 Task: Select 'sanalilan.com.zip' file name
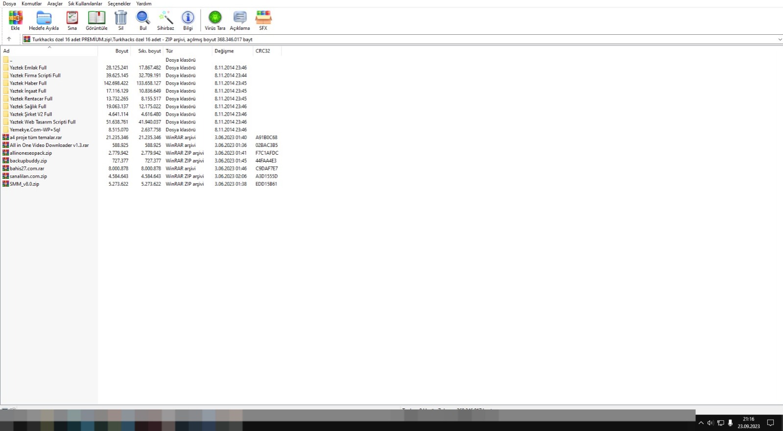pyautogui.click(x=28, y=176)
